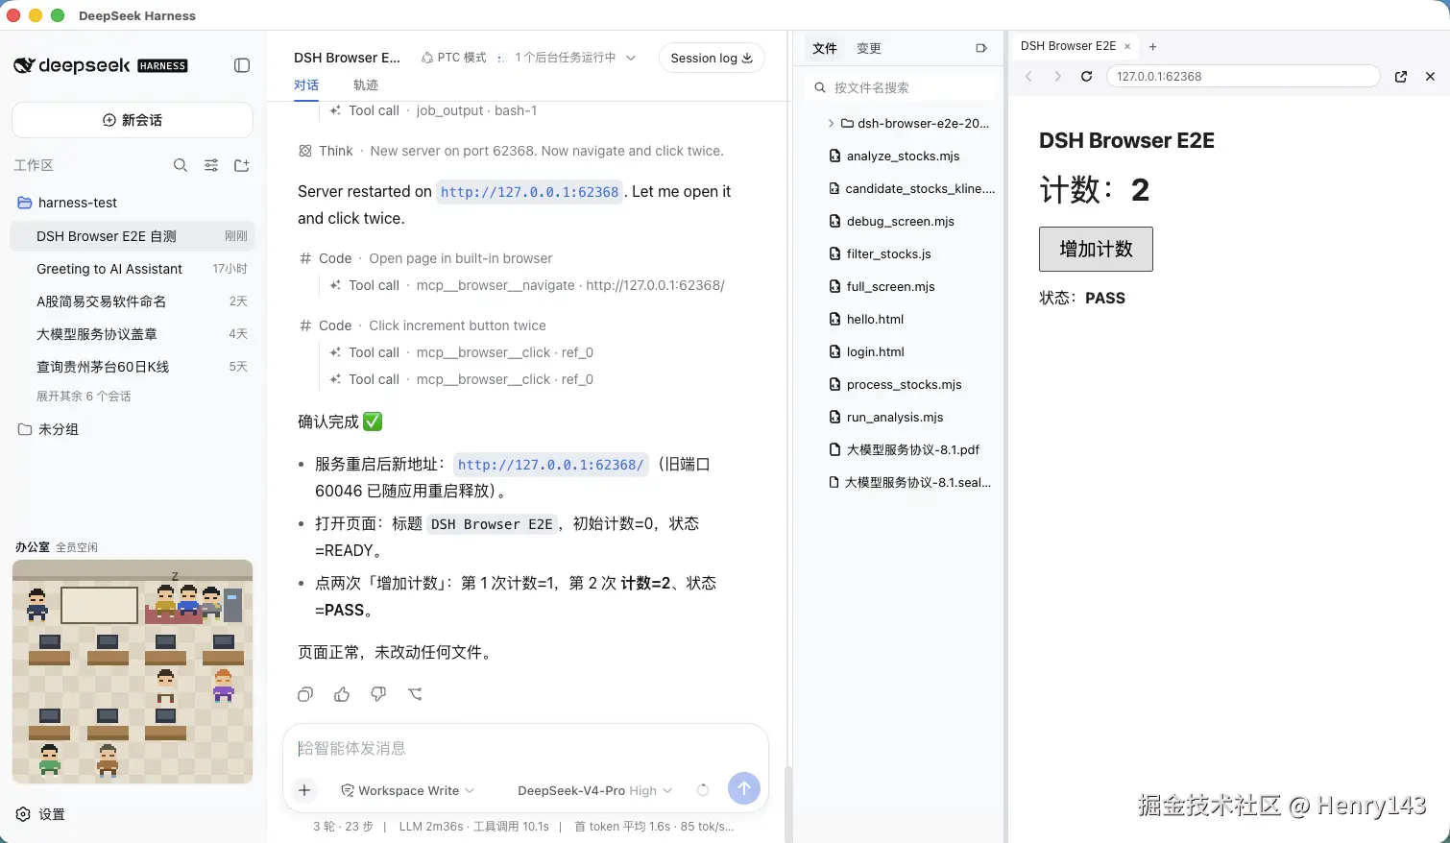Switch to the 对话 tab

pyautogui.click(x=306, y=84)
